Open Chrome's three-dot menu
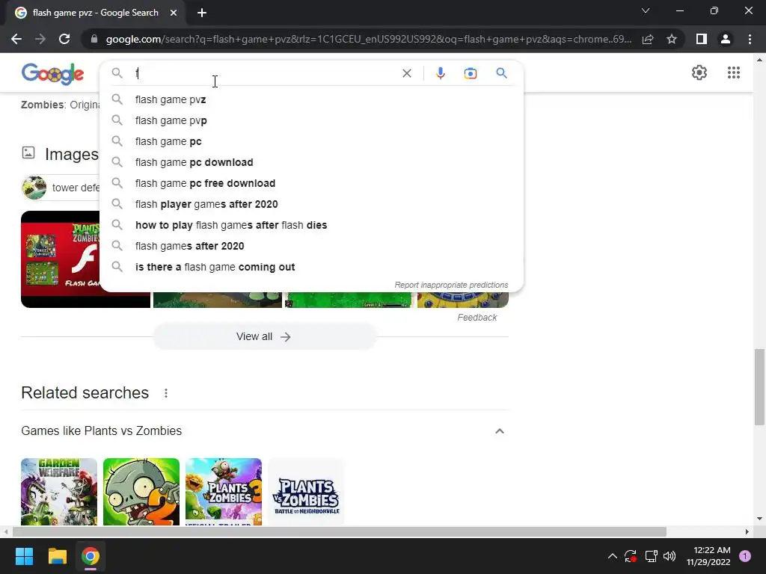Image resolution: width=766 pixels, height=574 pixels. (x=750, y=39)
